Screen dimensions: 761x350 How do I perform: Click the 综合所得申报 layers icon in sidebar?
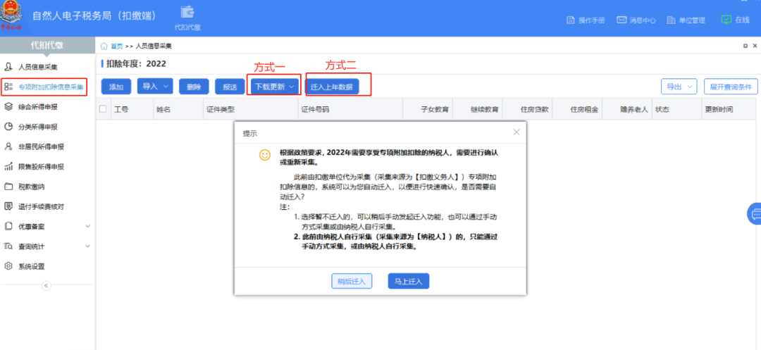coord(8,106)
